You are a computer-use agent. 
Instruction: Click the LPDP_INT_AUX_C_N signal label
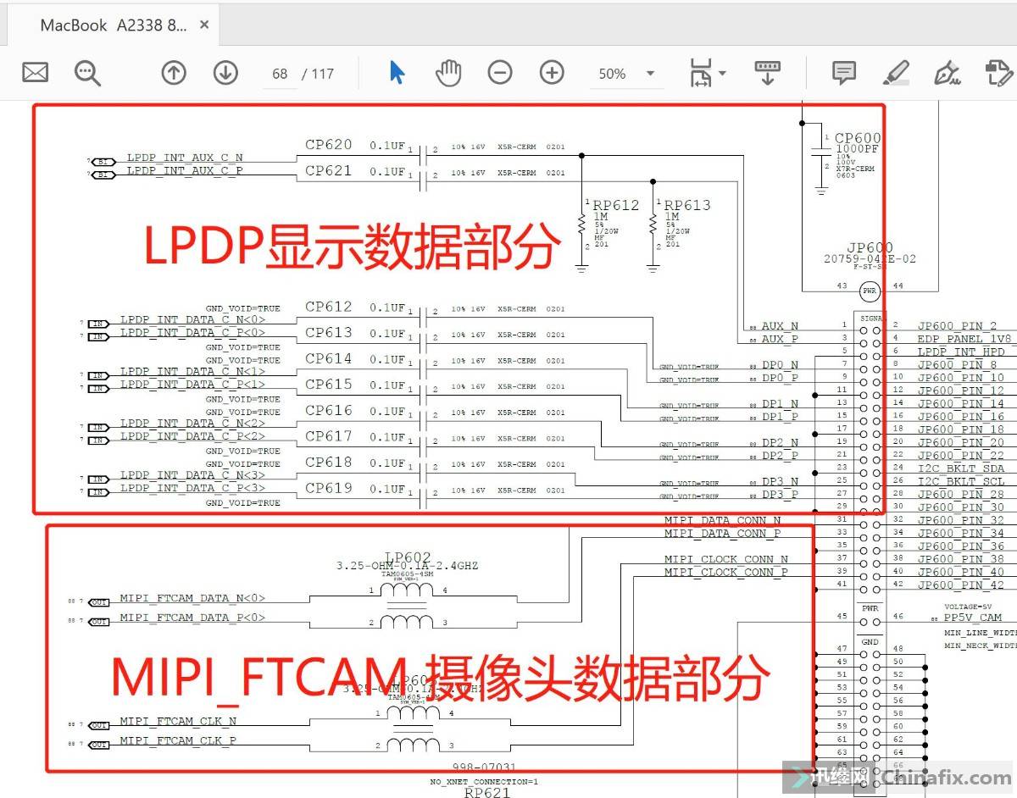coord(185,158)
